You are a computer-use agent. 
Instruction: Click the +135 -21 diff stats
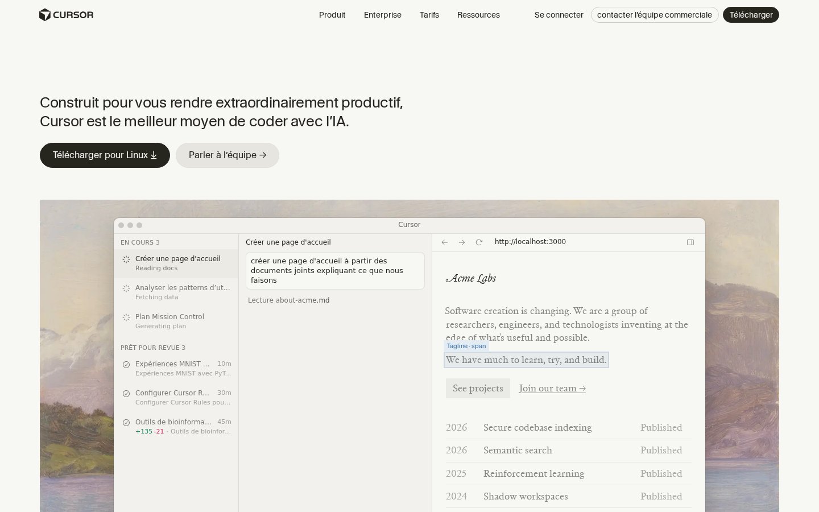150,432
